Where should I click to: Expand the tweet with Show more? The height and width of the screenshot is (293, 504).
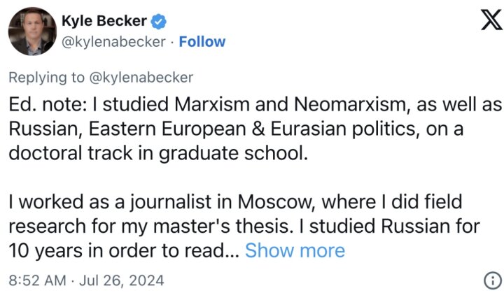(295, 250)
